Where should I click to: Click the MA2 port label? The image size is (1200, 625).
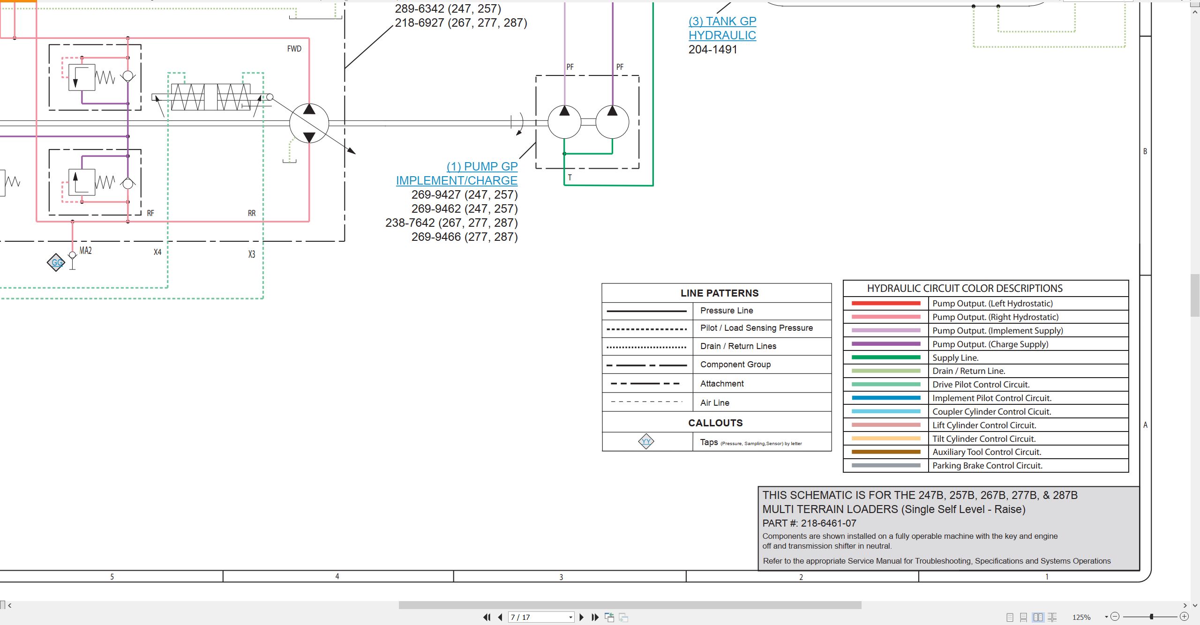pos(85,251)
